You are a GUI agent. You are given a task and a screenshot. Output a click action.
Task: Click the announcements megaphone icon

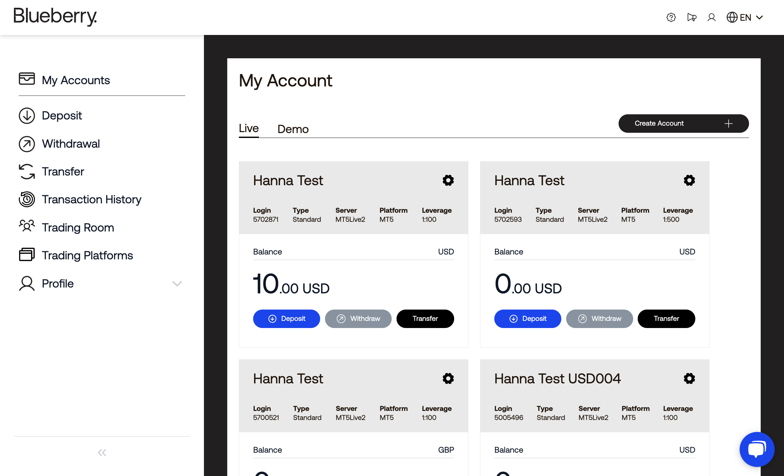pyautogui.click(x=691, y=17)
